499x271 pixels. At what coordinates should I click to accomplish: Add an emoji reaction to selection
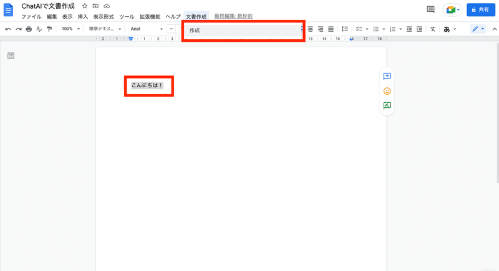387,91
